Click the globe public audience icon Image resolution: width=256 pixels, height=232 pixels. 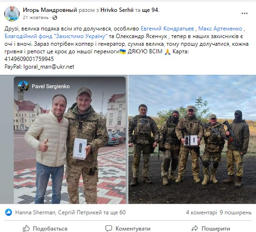[x=55, y=18]
